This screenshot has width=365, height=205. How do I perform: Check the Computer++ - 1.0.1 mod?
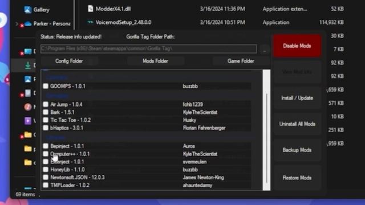click(46, 154)
